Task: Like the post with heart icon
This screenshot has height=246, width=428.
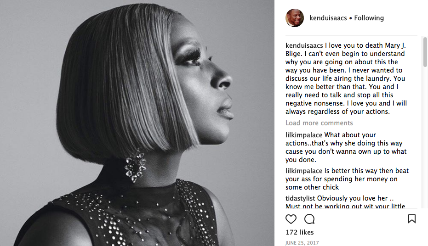Action: click(291, 219)
